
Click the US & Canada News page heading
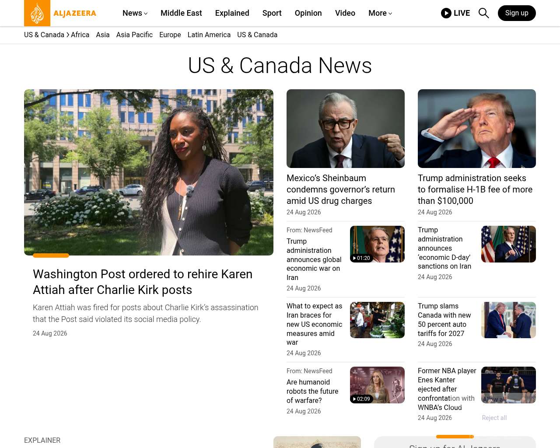(x=280, y=66)
